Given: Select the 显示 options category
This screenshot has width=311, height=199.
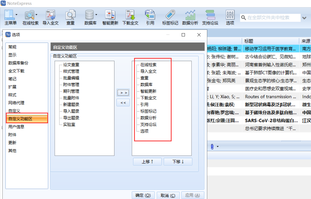Looking at the screenshot, I should pyautogui.click(x=27, y=55).
